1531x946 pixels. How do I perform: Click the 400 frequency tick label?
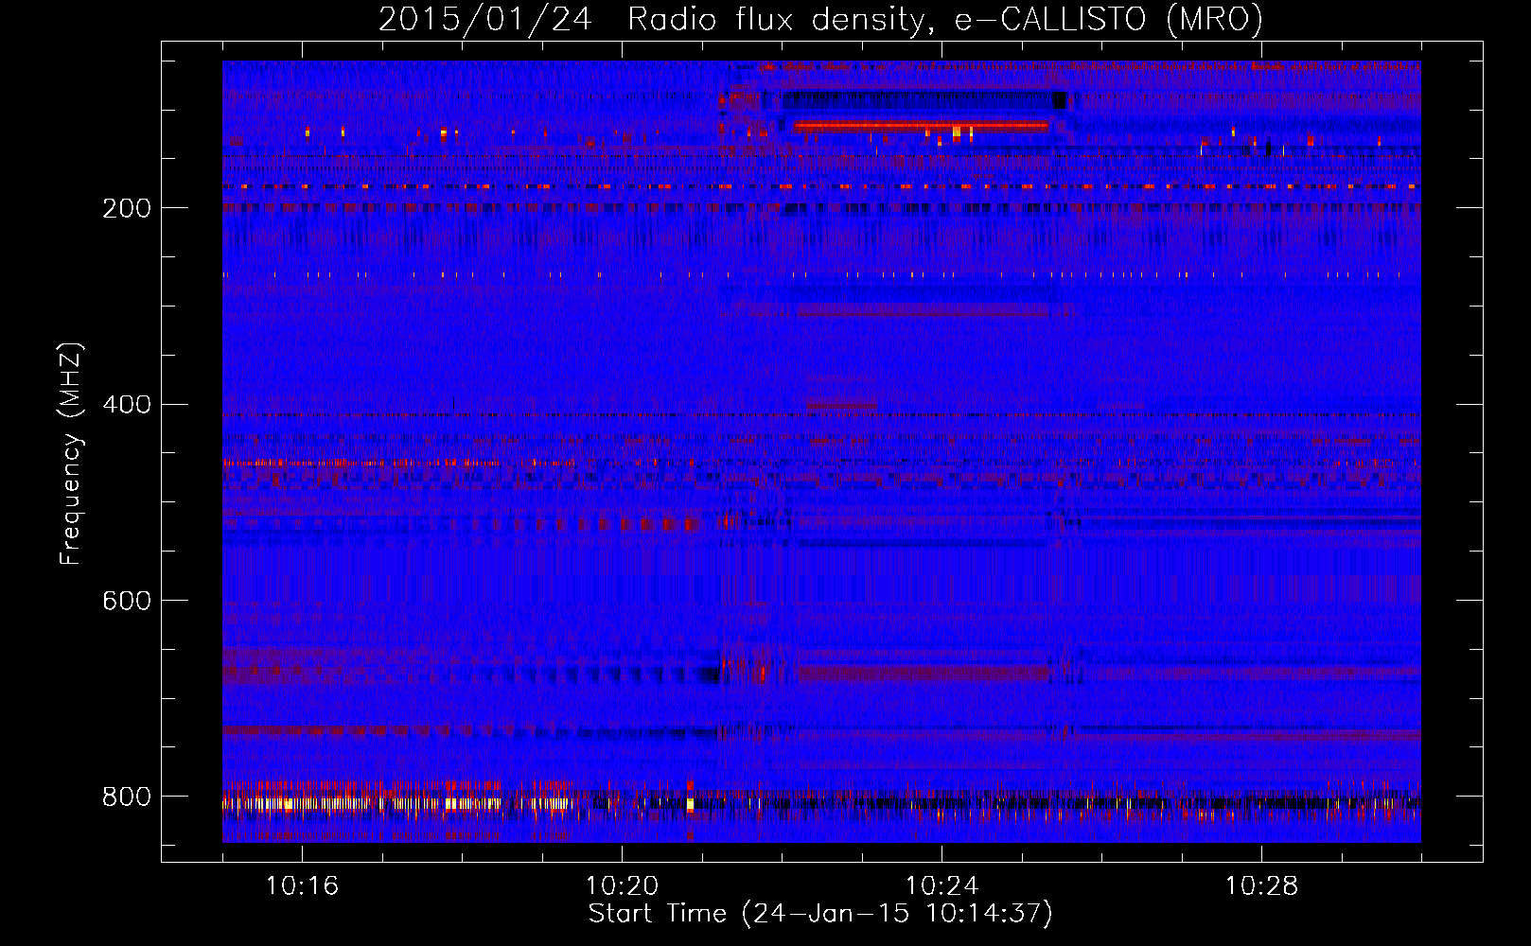(127, 405)
